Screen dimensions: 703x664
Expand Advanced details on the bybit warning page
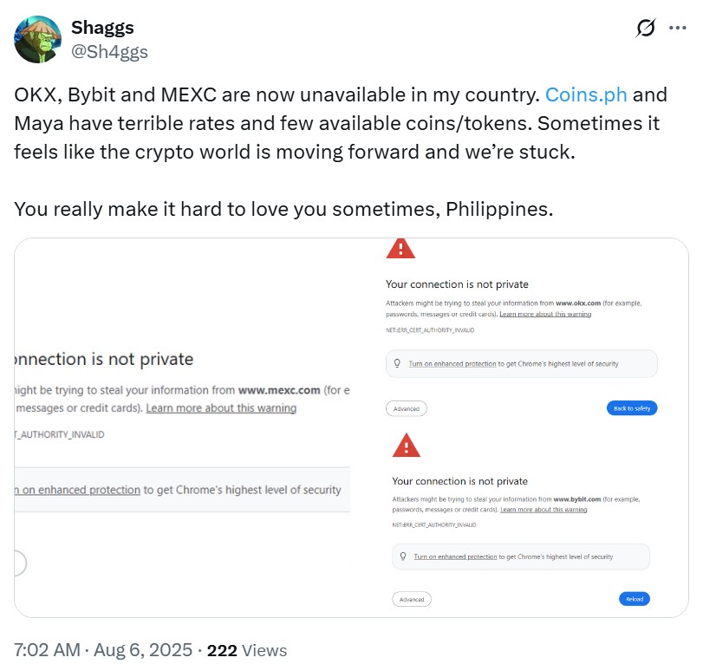pos(411,598)
